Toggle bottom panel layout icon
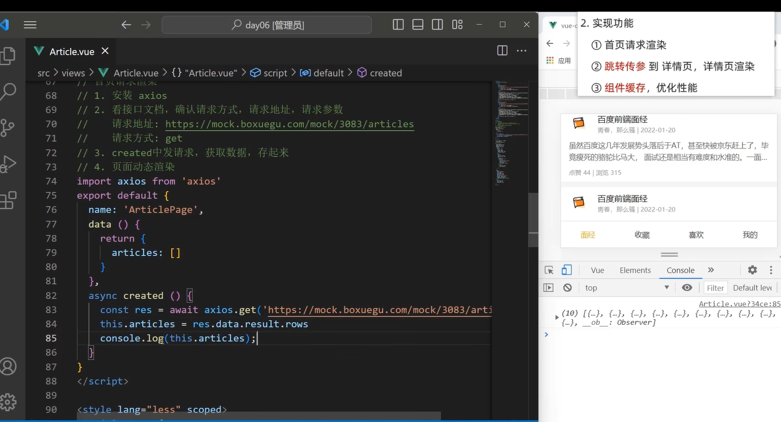The height and width of the screenshot is (422, 781). 418,24
